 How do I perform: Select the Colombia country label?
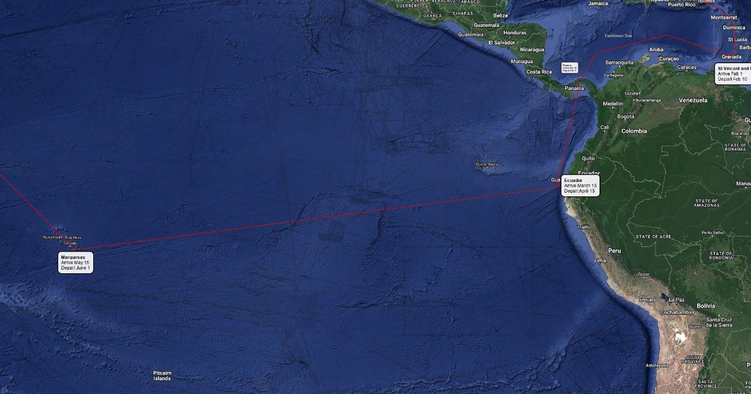pos(634,131)
